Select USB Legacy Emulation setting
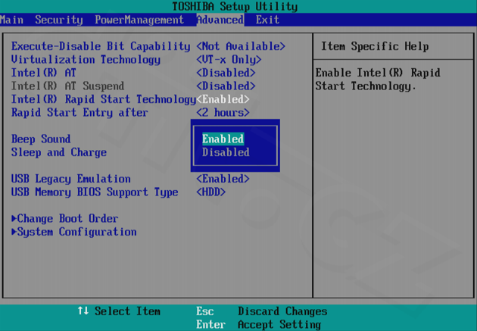The image size is (477, 331). pyautogui.click(x=71, y=179)
